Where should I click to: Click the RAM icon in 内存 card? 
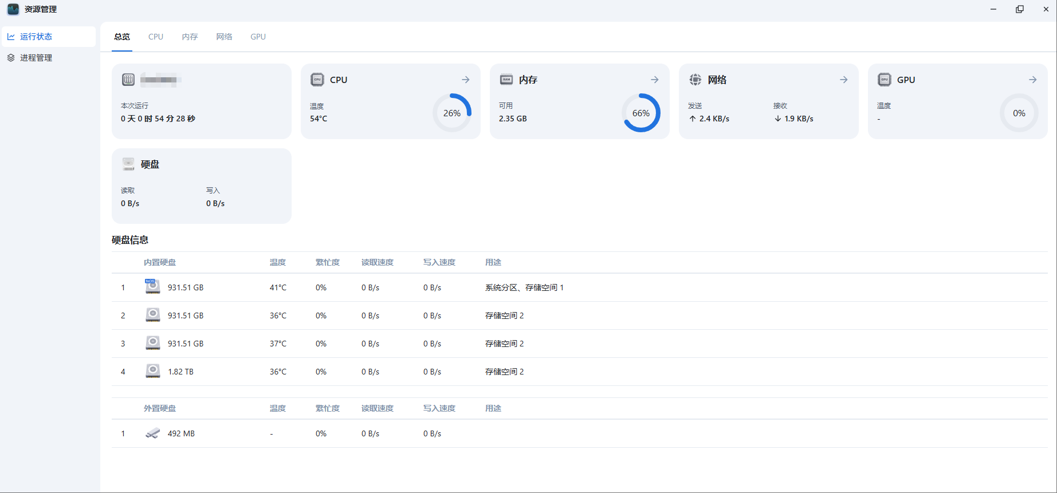click(506, 80)
